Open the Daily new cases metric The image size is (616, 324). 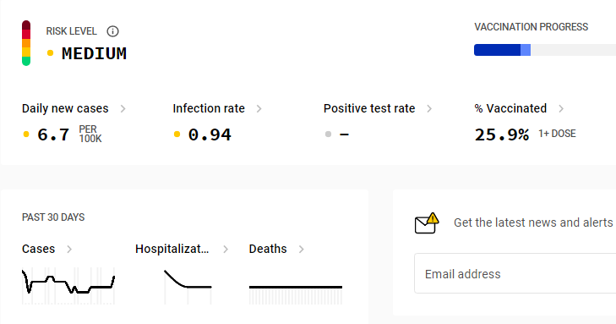click(65, 108)
